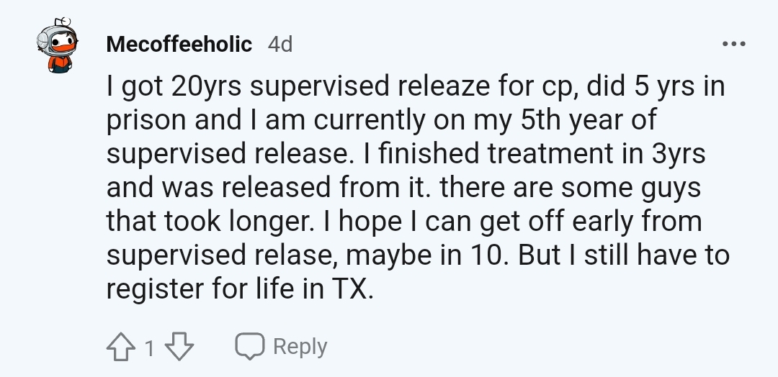Click the speech bubble reply icon

(249, 346)
